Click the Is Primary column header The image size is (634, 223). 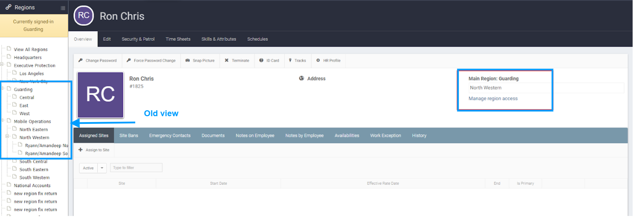pos(525,183)
